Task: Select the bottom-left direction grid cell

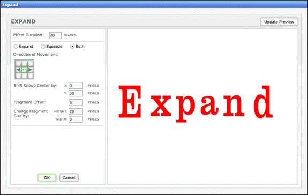Action: 18,76
